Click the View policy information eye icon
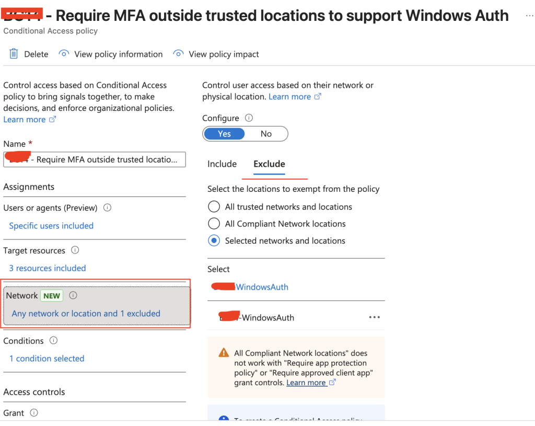Viewport: 535px width, 426px height. tap(64, 54)
